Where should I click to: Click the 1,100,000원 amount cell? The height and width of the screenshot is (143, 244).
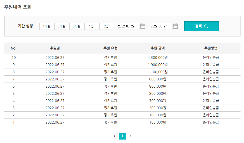(x=158, y=72)
